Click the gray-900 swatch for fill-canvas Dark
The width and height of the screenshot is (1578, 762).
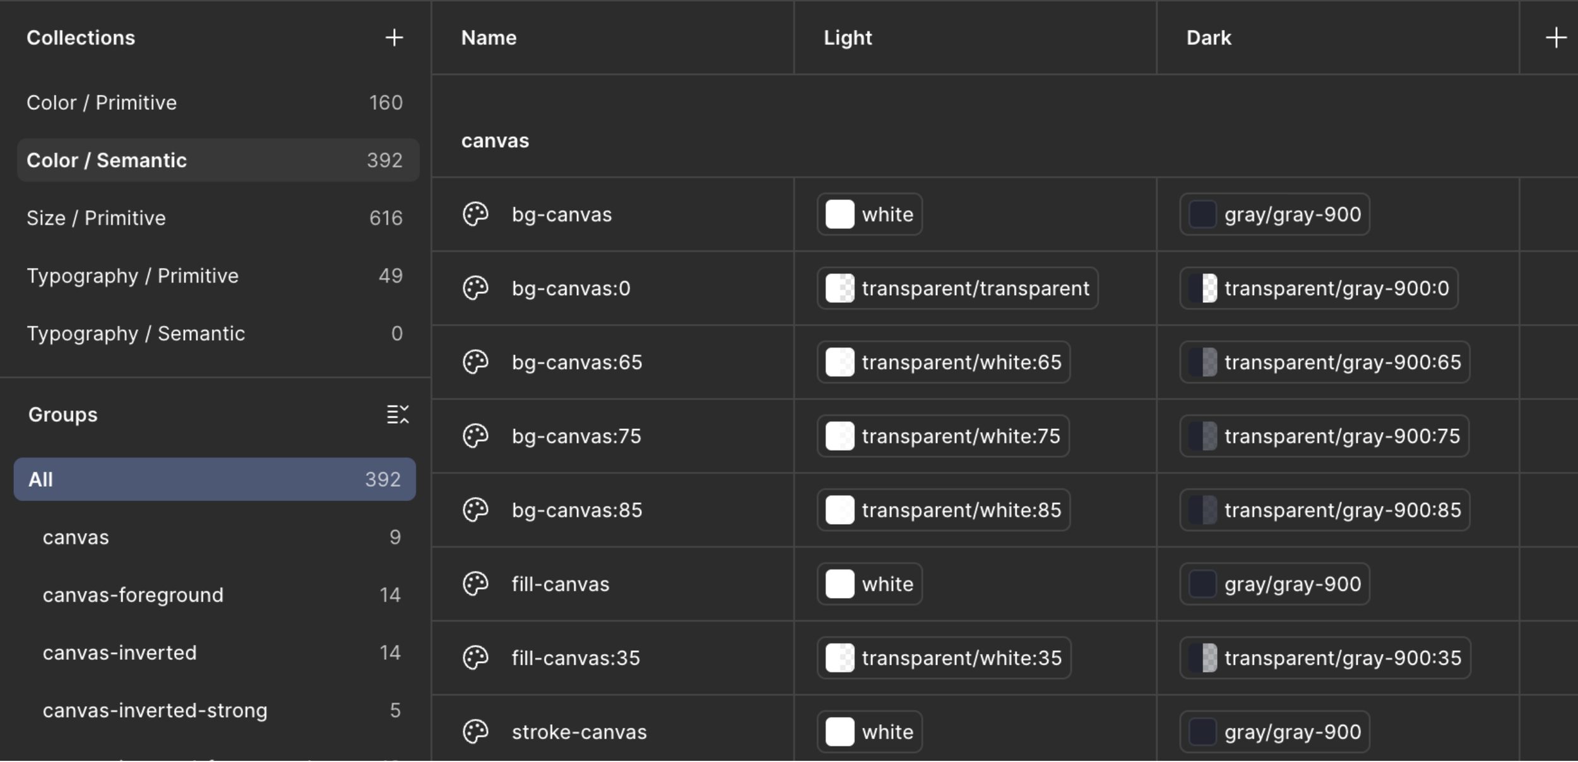coord(1202,584)
